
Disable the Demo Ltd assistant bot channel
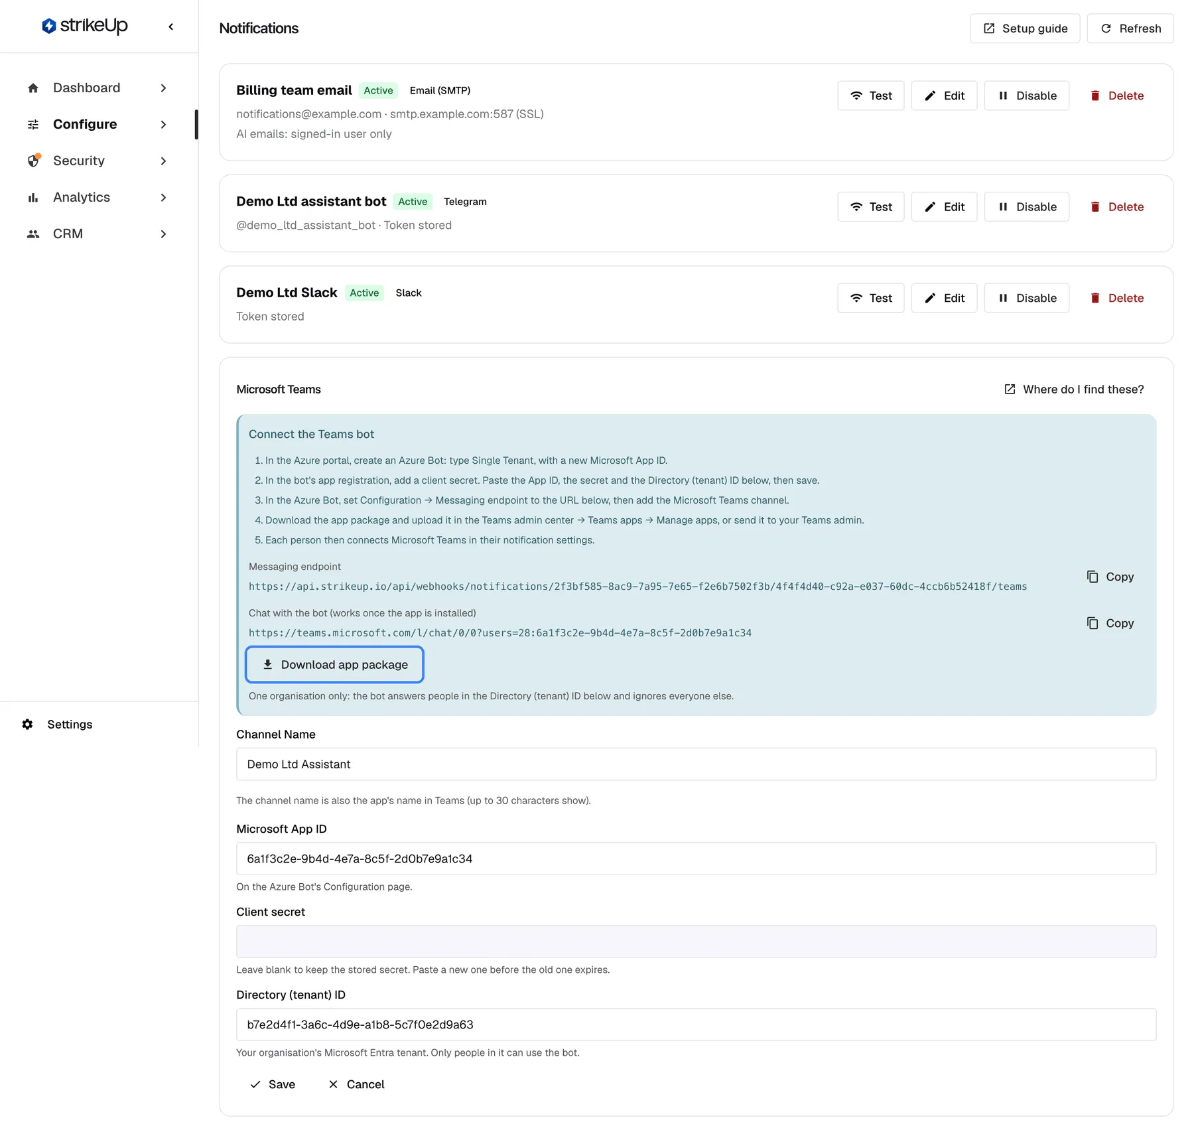click(1027, 207)
